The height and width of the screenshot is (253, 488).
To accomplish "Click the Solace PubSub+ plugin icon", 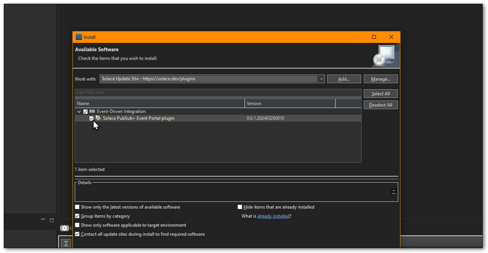I will 98,118.
